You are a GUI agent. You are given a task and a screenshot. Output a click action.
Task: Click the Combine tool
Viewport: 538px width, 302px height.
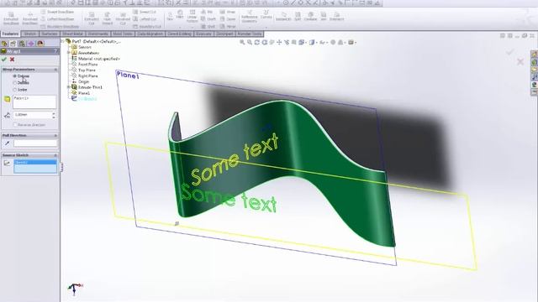pos(310,16)
